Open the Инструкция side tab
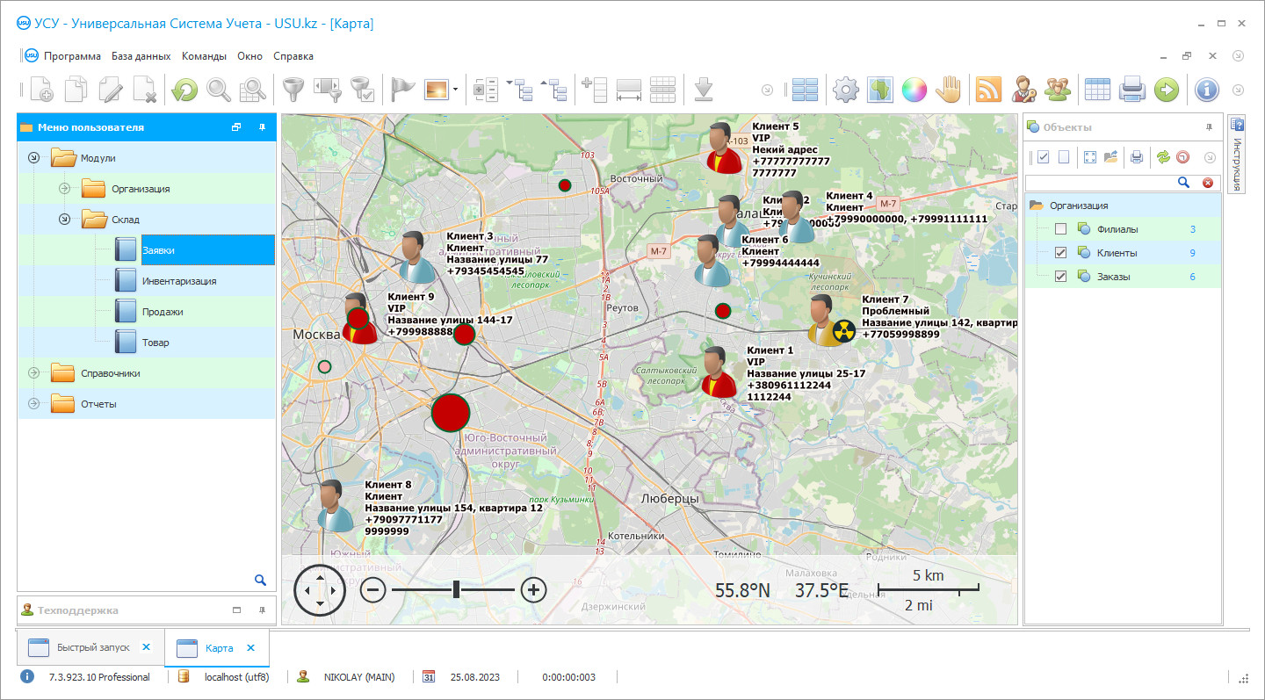Image resolution: width=1265 pixels, height=700 pixels. click(1237, 155)
